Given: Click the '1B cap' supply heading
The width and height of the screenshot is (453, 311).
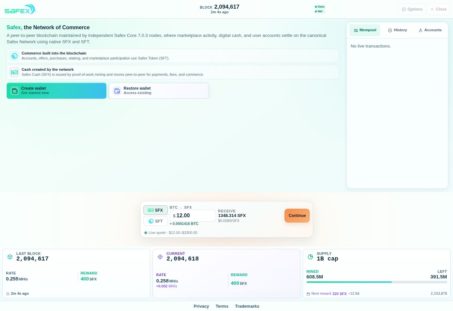Looking at the screenshot, I should (327, 259).
